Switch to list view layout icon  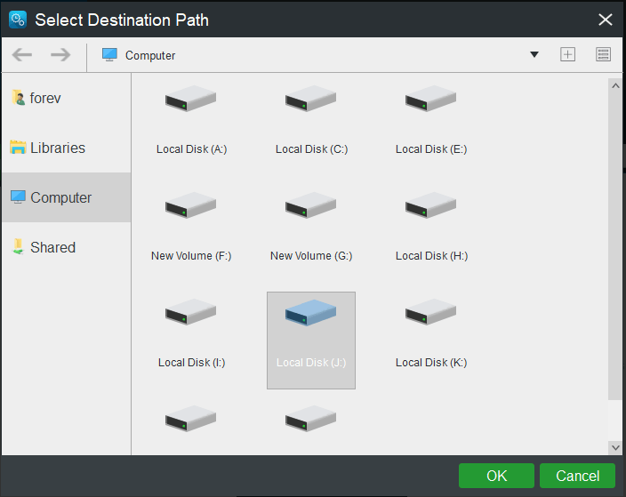coord(603,54)
